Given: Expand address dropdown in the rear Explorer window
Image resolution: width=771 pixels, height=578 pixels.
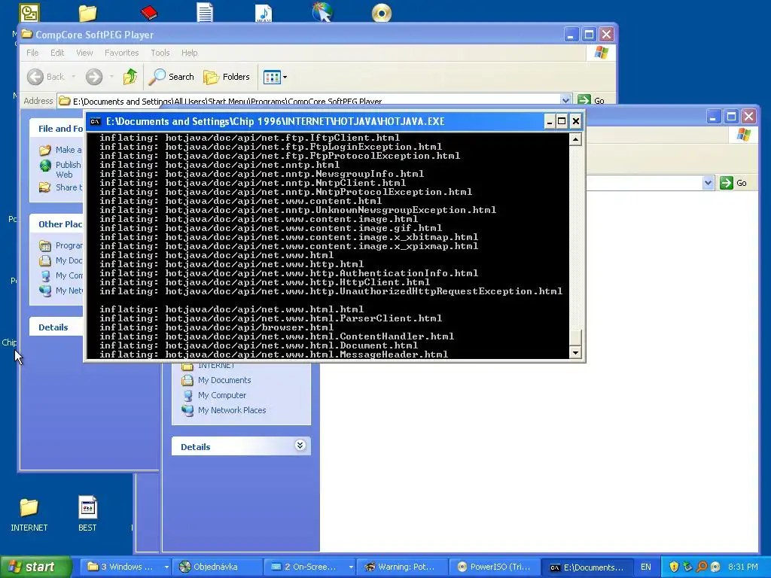Looking at the screenshot, I should (708, 184).
